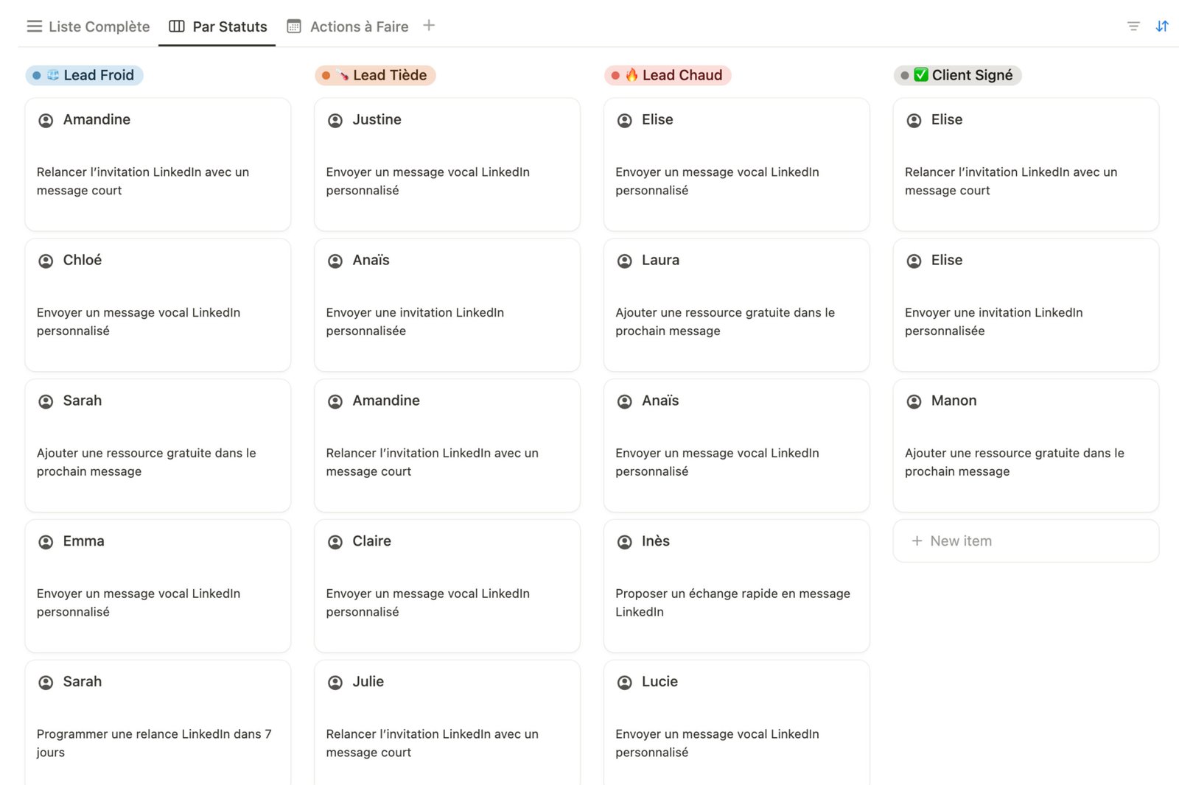The image size is (1179, 785).
Task: Open Laura's card in Lead Chaud
Action: tap(737, 305)
